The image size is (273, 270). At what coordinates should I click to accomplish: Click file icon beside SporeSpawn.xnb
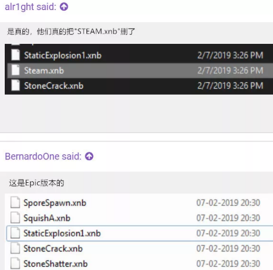point(15,203)
